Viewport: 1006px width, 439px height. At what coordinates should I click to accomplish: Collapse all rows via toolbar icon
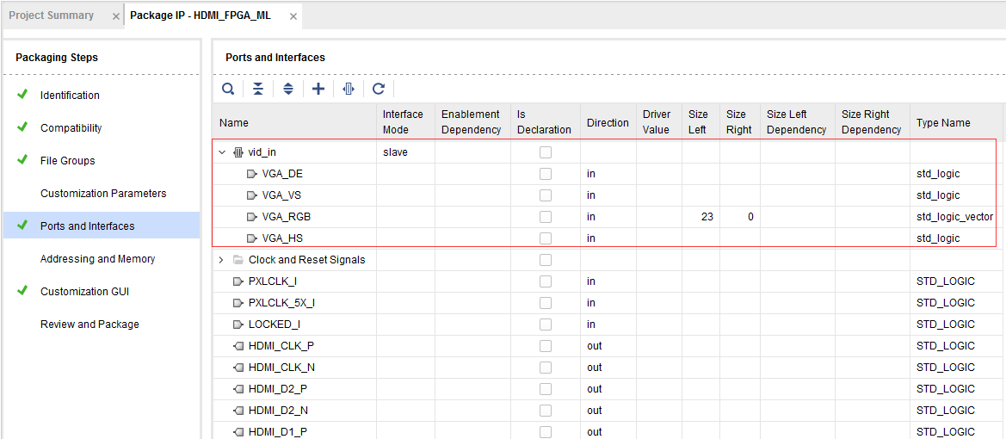tap(258, 90)
